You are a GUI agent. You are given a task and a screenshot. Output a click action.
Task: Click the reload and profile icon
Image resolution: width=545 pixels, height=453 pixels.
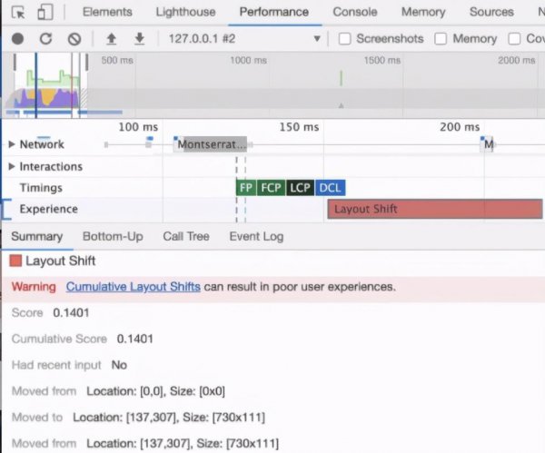coord(45,39)
